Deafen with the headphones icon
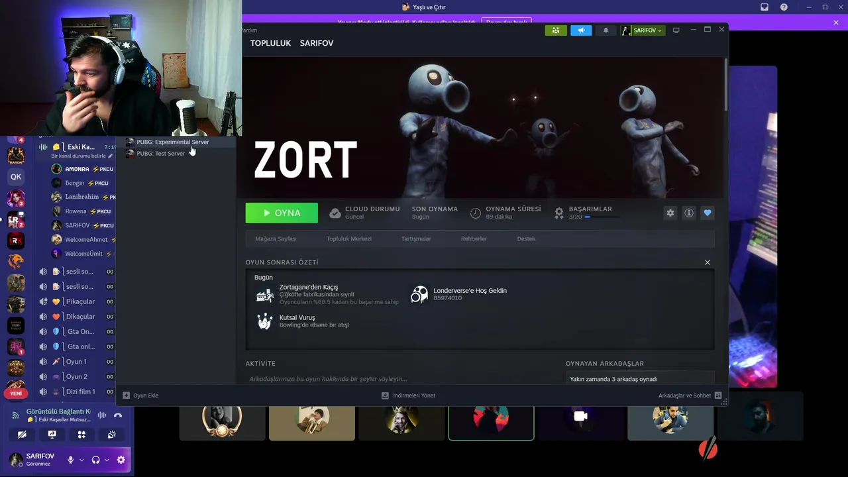848x477 pixels. [x=95, y=460]
